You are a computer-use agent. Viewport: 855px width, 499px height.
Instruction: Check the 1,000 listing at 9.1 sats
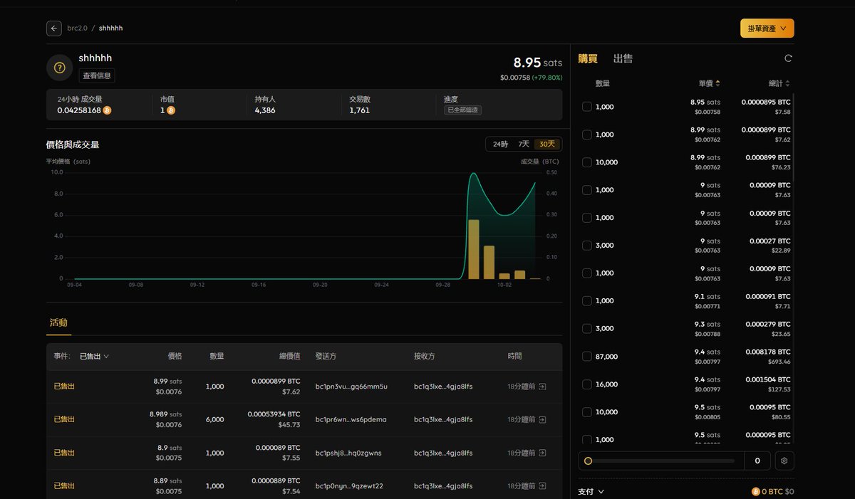pos(587,301)
